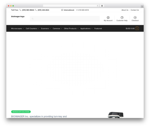Expand the Applications menu chevron

[x=92, y=29]
